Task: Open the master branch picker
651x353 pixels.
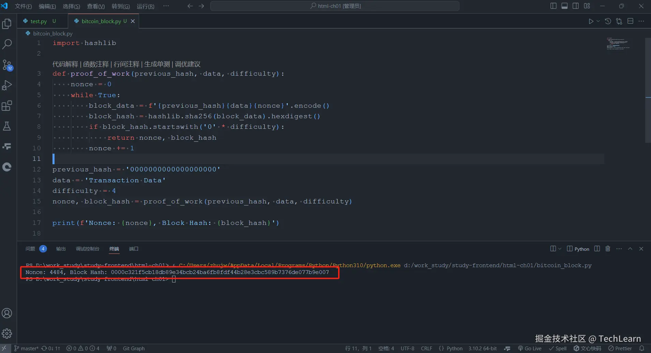Action: pos(26,348)
